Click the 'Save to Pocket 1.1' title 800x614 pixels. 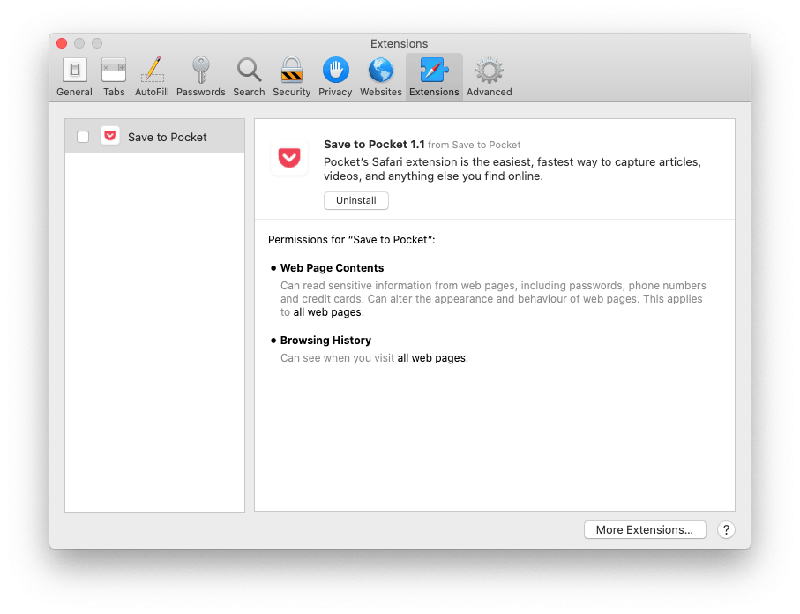pos(374,145)
